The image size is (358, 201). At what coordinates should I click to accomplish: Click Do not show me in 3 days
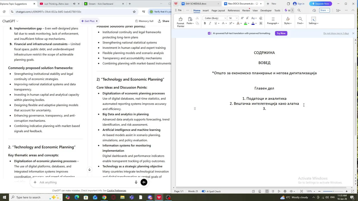click(x=336, y=33)
